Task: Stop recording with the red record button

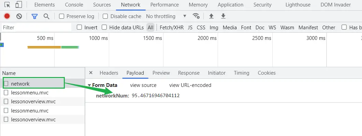Action: (7, 16)
